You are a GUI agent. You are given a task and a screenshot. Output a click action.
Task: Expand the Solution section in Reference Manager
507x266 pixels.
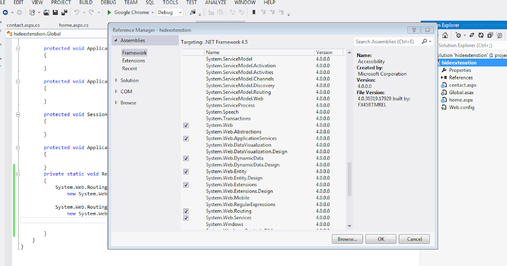coord(117,80)
